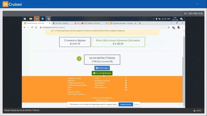Click Proceed with Booking
207x116 pixels.
coord(102,73)
